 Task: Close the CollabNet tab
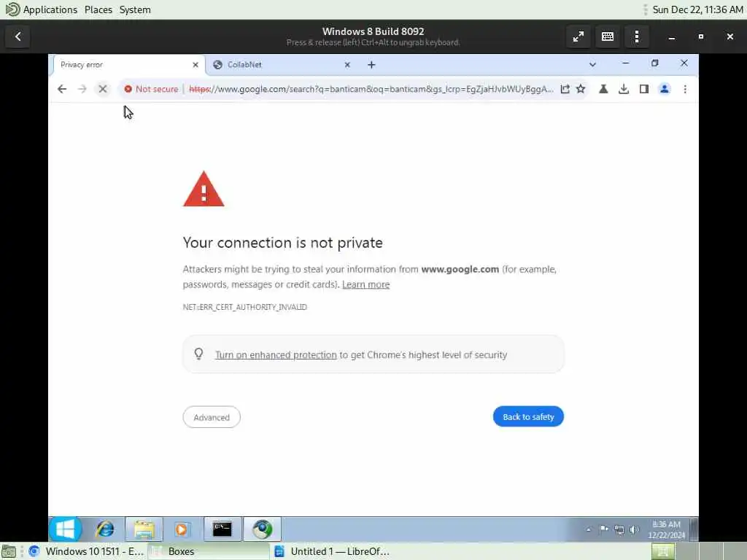[x=347, y=65]
